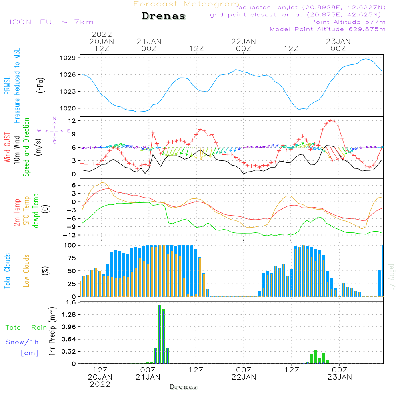
Task: Click the green 'Total Rain' legend label
Action: (x=26, y=328)
